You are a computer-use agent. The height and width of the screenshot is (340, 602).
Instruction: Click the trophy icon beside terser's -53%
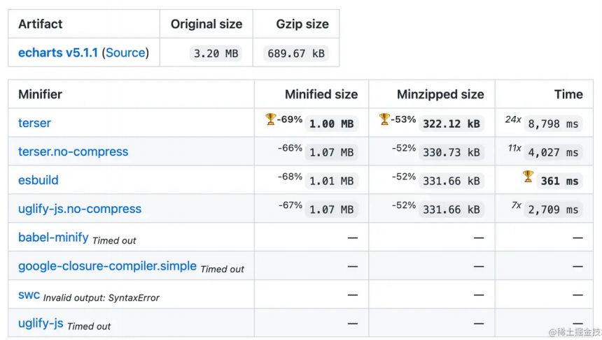pyautogui.click(x=384, y=119)
